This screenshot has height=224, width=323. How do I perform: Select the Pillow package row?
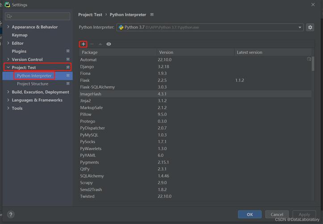pyautogui.click(x=195, y=114)
